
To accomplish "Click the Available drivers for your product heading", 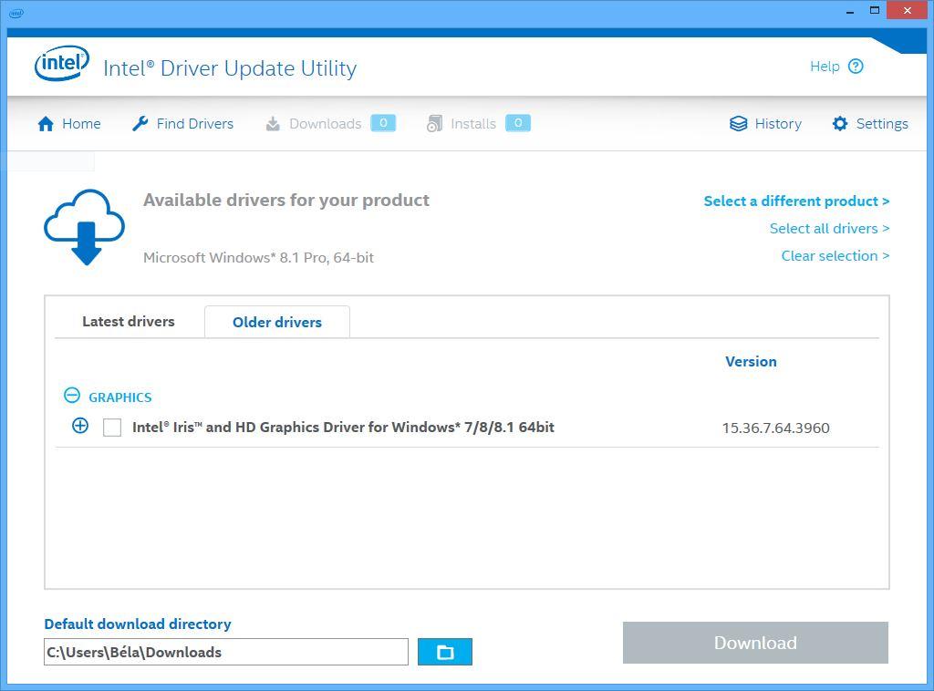I will (285, 200).
